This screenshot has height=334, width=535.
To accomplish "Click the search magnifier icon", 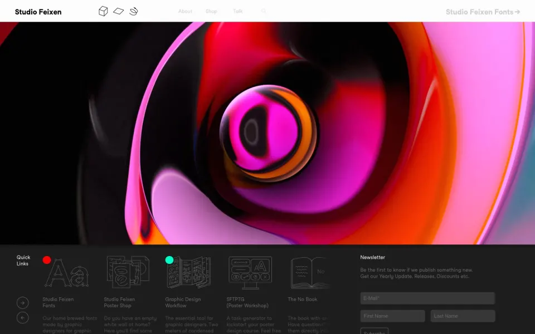I will [264, 11].
